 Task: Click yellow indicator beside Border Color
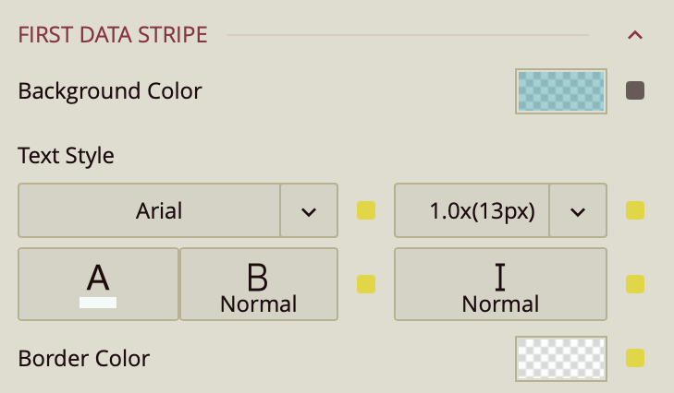click(634, 357)
